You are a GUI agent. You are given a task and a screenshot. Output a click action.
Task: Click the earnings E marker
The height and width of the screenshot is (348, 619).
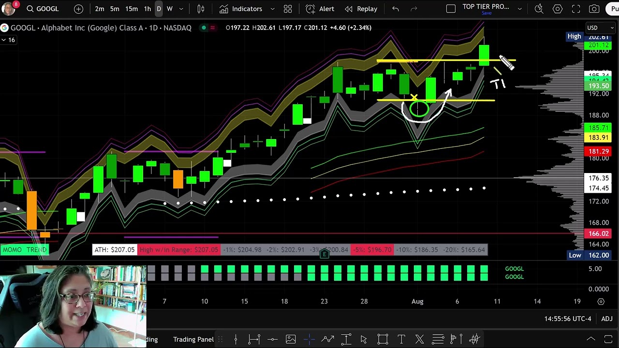tap(324, 254)
